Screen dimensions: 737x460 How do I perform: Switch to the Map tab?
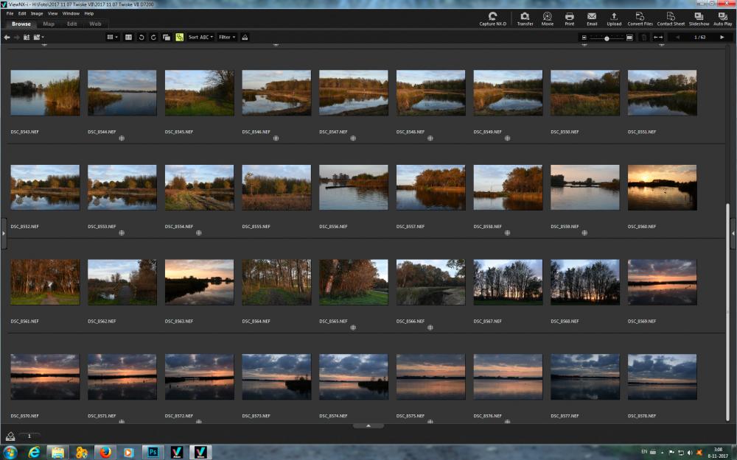tap(49, 24)
